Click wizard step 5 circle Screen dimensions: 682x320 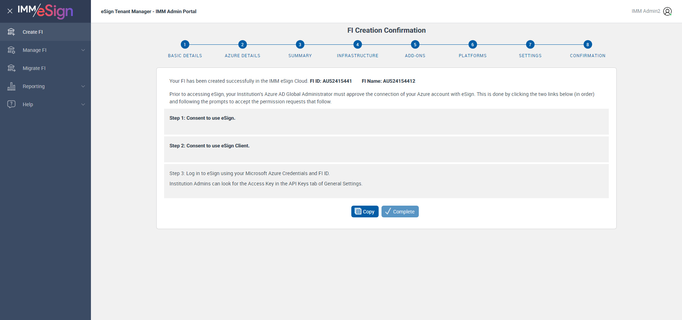tap(415, 44)
